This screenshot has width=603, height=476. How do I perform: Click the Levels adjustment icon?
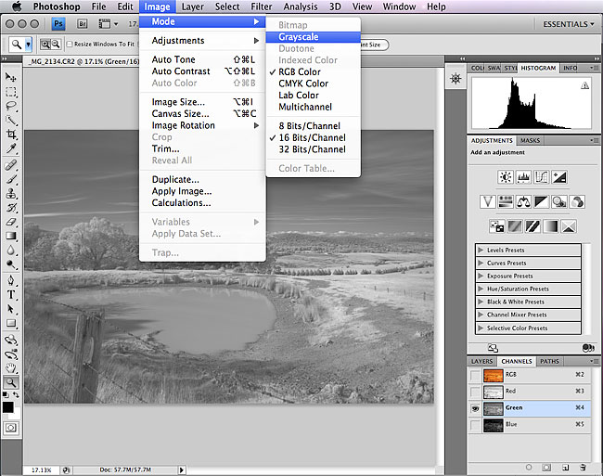pyautogui.click(x=525, y=177)
